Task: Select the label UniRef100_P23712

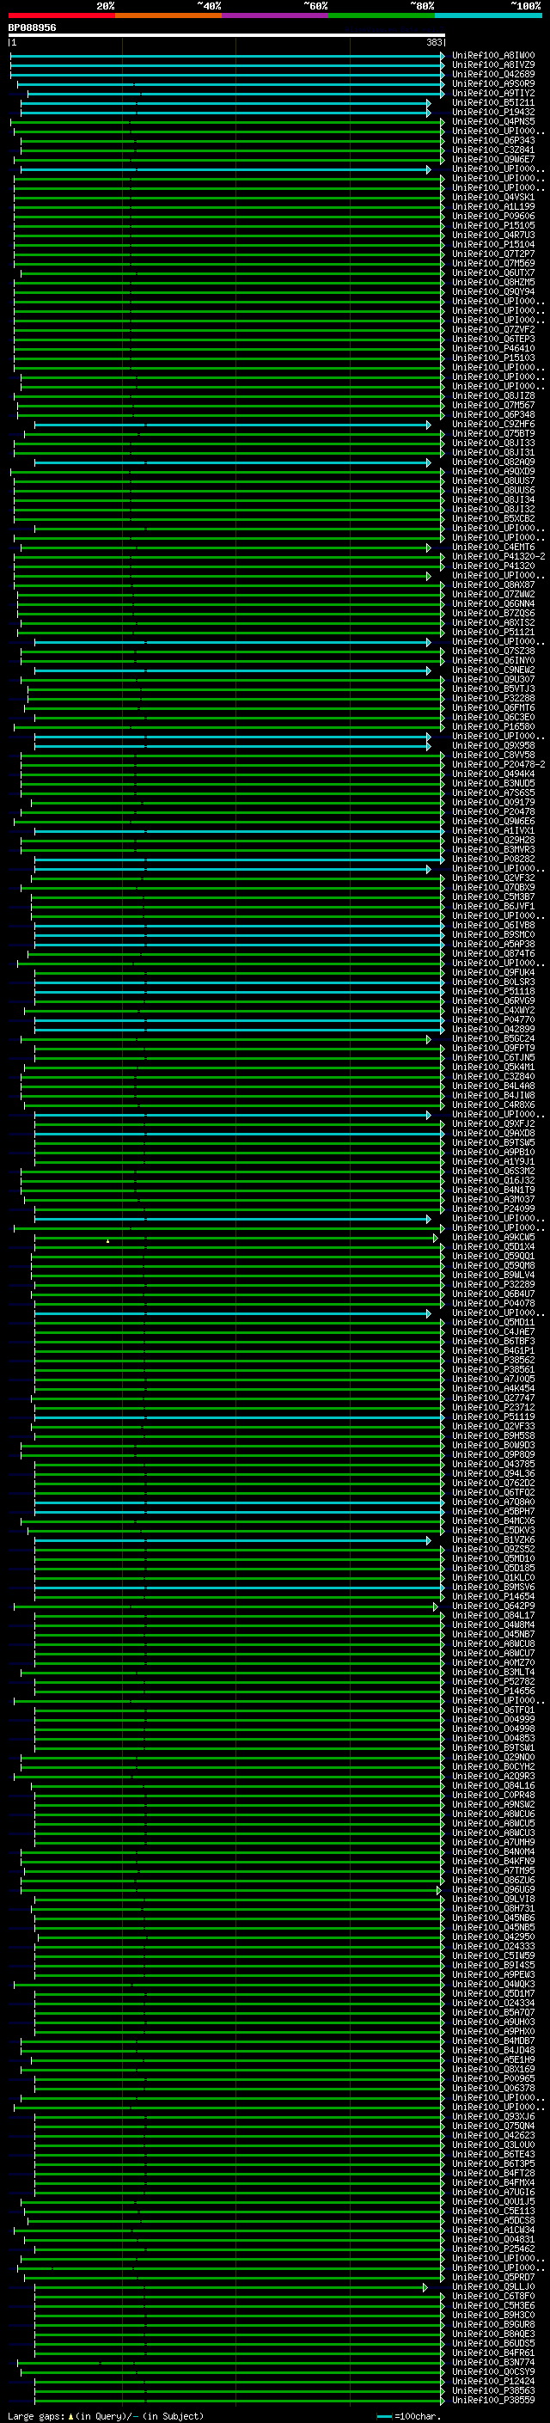Action: pyautogui.click(x=492, y=1408)
